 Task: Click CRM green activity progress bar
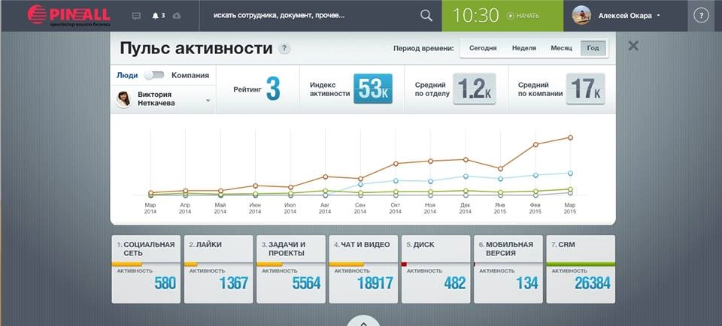click(581, 264)
